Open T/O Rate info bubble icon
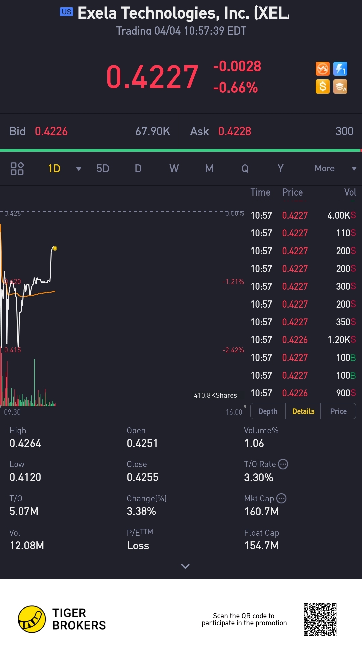Viewport: 362px width, 660px height. [283, 464]
